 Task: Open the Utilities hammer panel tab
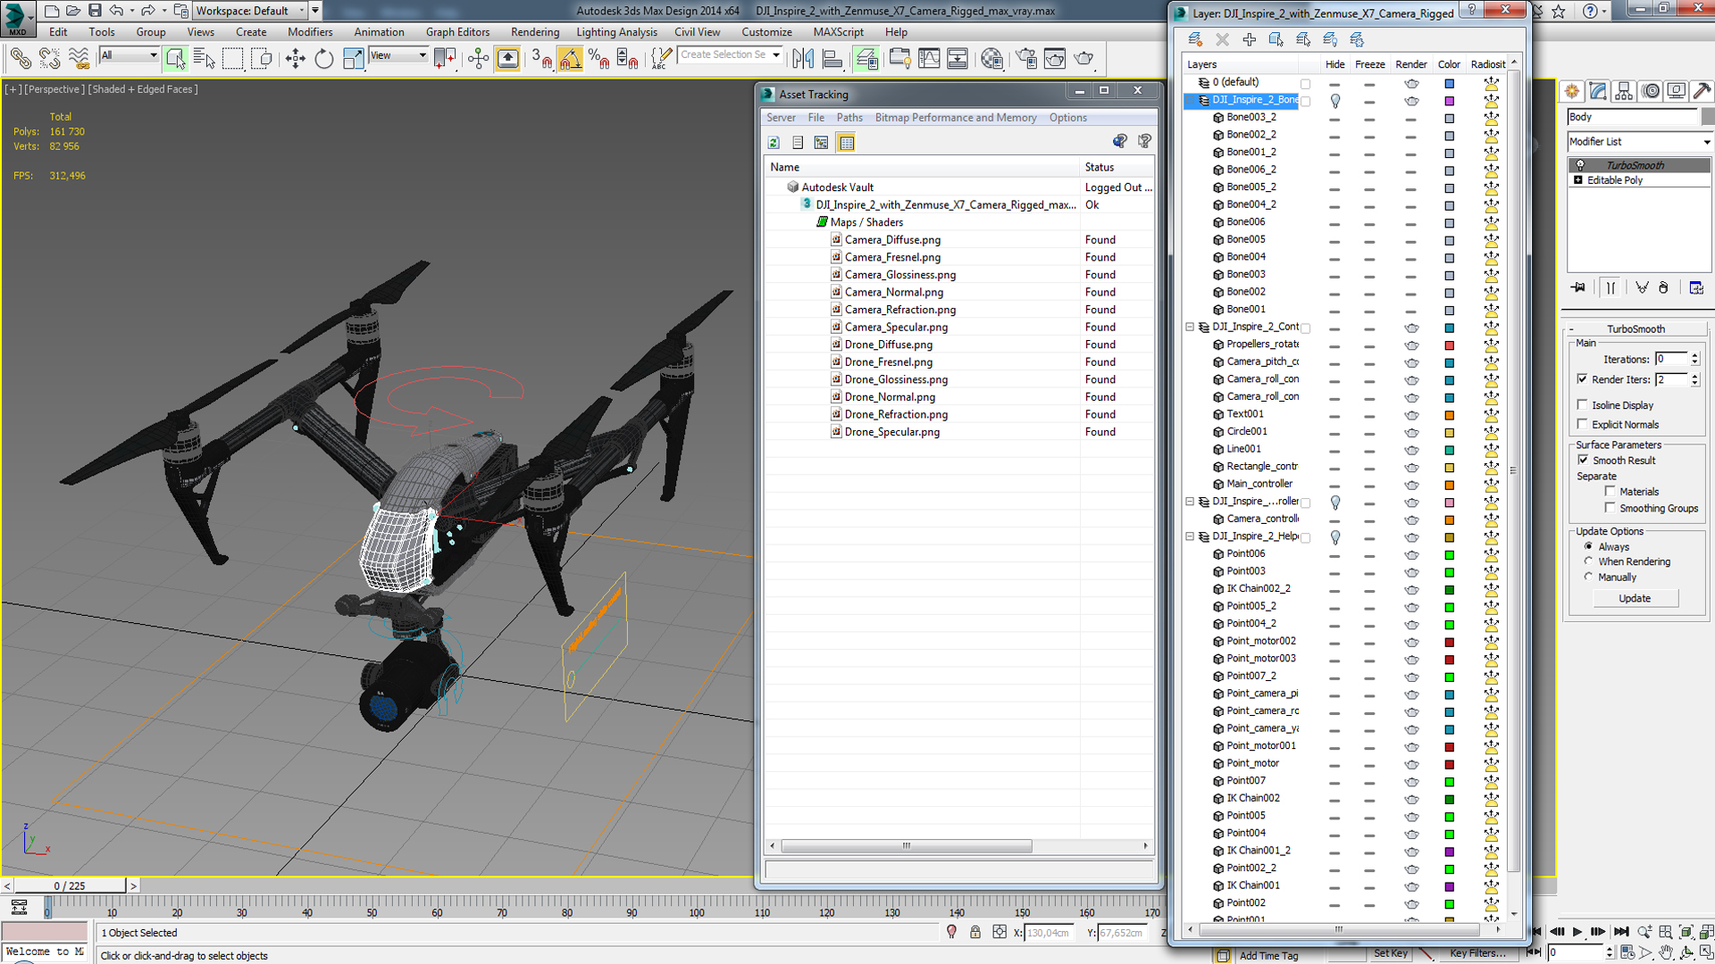[1702, 91]
